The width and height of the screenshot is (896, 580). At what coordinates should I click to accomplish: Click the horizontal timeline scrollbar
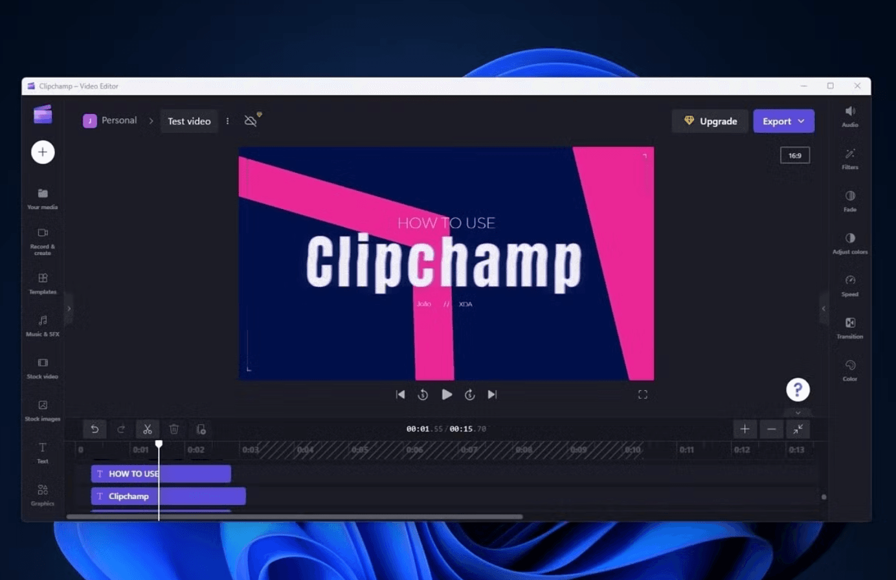click(x=295, y=517)
